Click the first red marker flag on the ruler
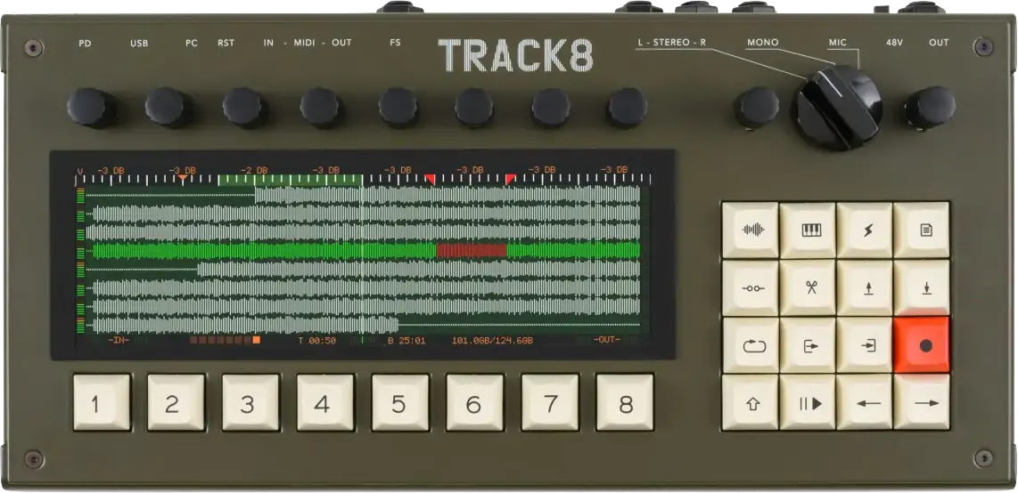This screenshot has height=493, width=1018. [x=430, y=178]
